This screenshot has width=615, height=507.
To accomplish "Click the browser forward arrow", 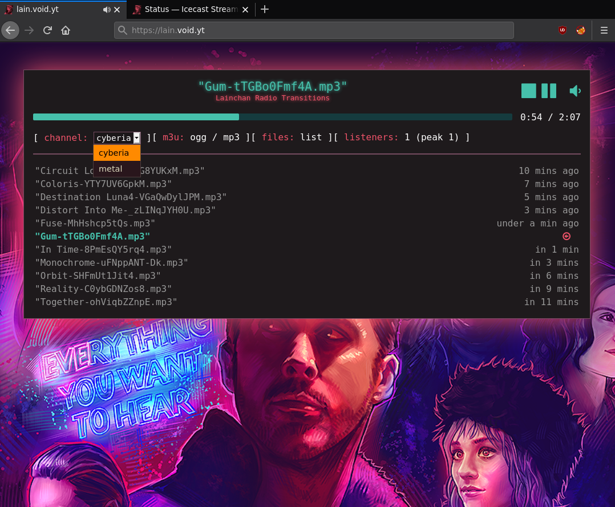I will [x=29, y=30].
